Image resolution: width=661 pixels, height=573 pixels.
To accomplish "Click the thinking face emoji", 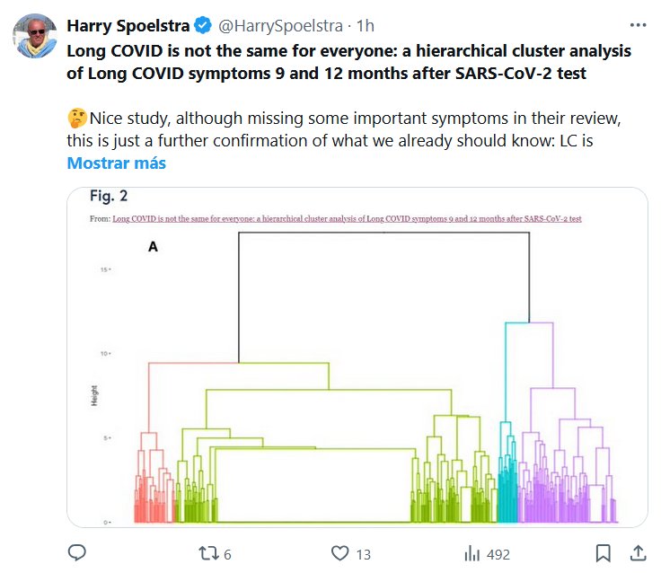I will 76,119.
